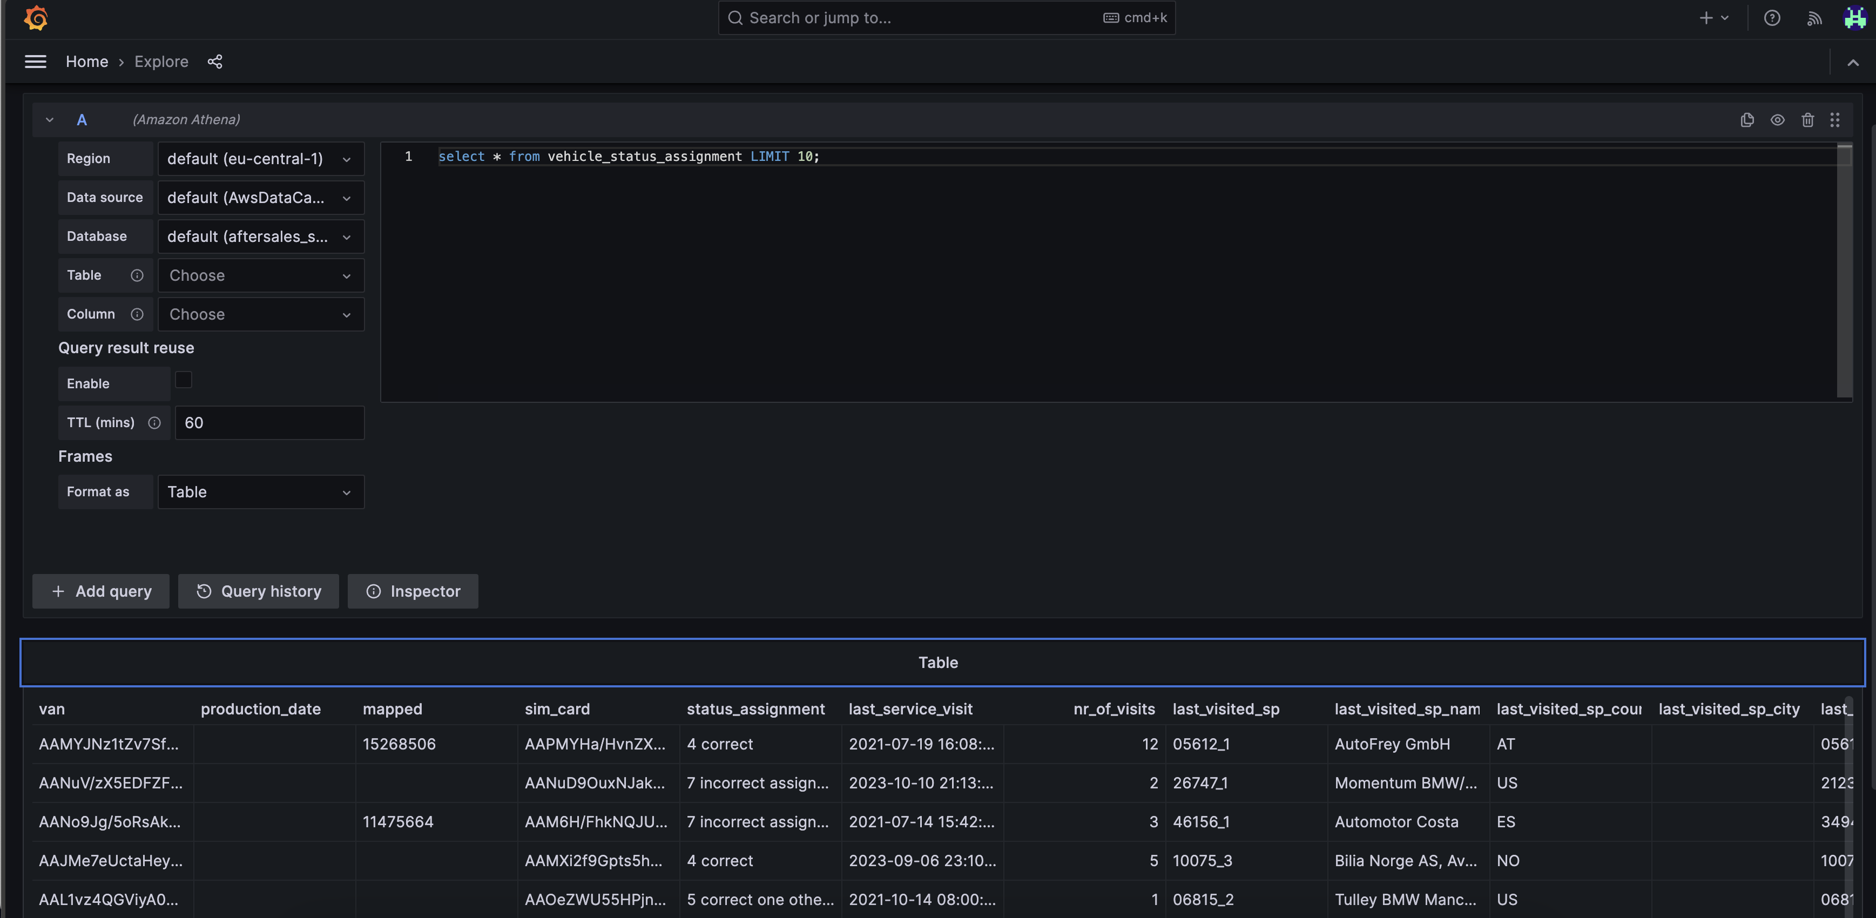Sort by nr_of_visits column header

(x=1114, y=709)
